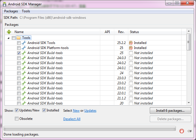196x140 pixels.
Task: Tick the Tools folder checkbox
Action: (x=13, y=38)
